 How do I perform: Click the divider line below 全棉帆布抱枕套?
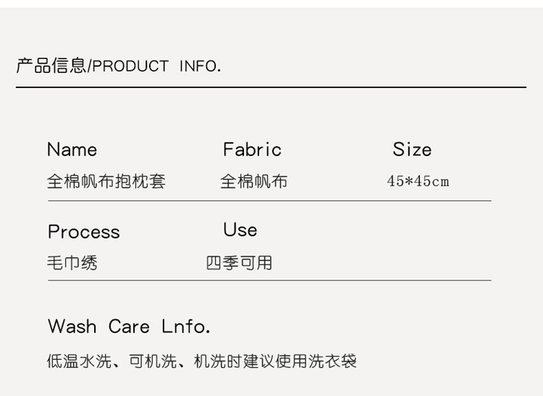[269, 201]
